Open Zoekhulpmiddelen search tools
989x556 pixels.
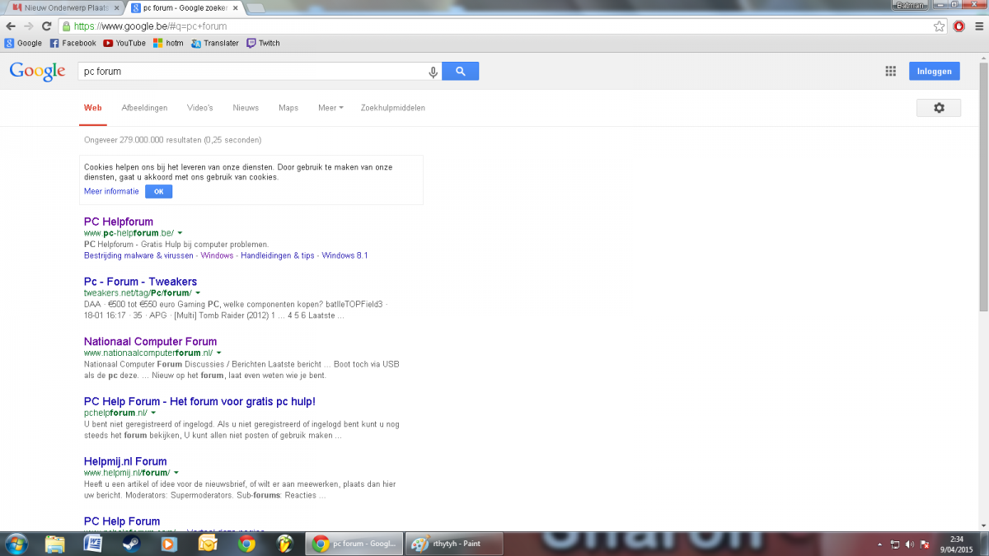pos(393,108)
